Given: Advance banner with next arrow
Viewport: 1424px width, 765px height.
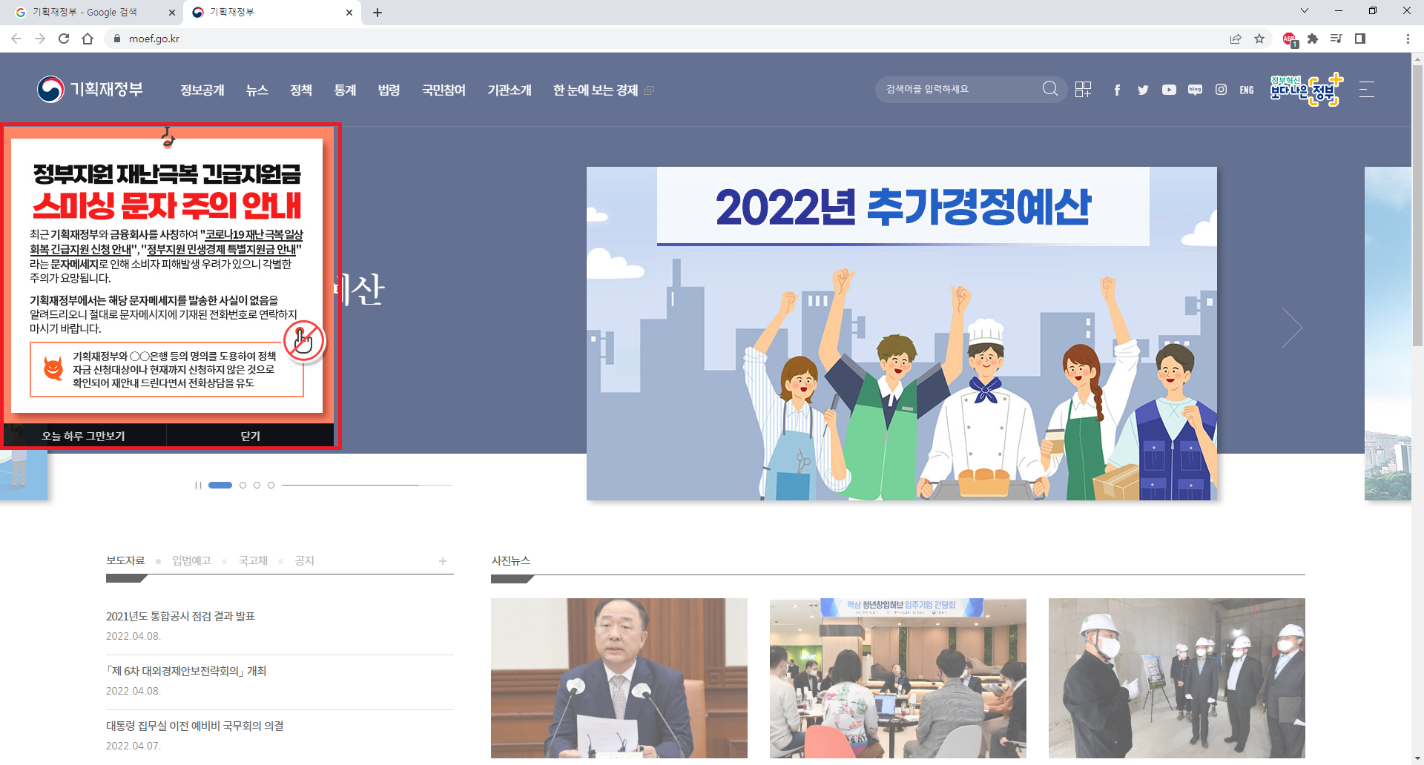Looking at the screenshot, I should 1292,327.
